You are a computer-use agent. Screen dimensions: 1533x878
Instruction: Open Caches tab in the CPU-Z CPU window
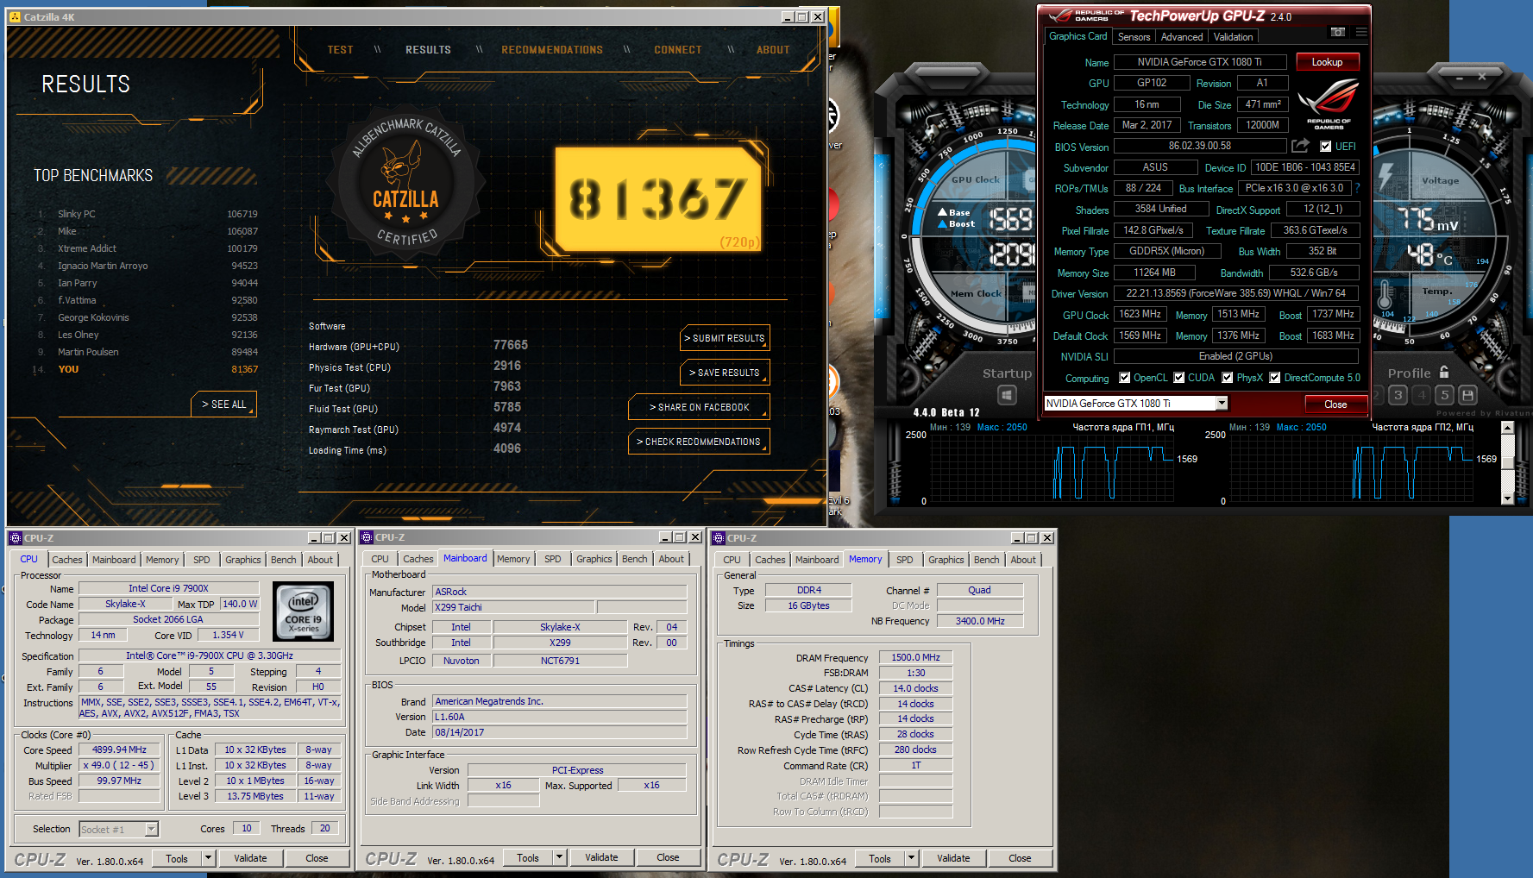pyautogui.click(x=66, y=560)
